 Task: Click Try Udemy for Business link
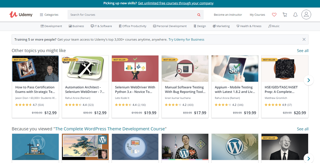pos(186,40)
